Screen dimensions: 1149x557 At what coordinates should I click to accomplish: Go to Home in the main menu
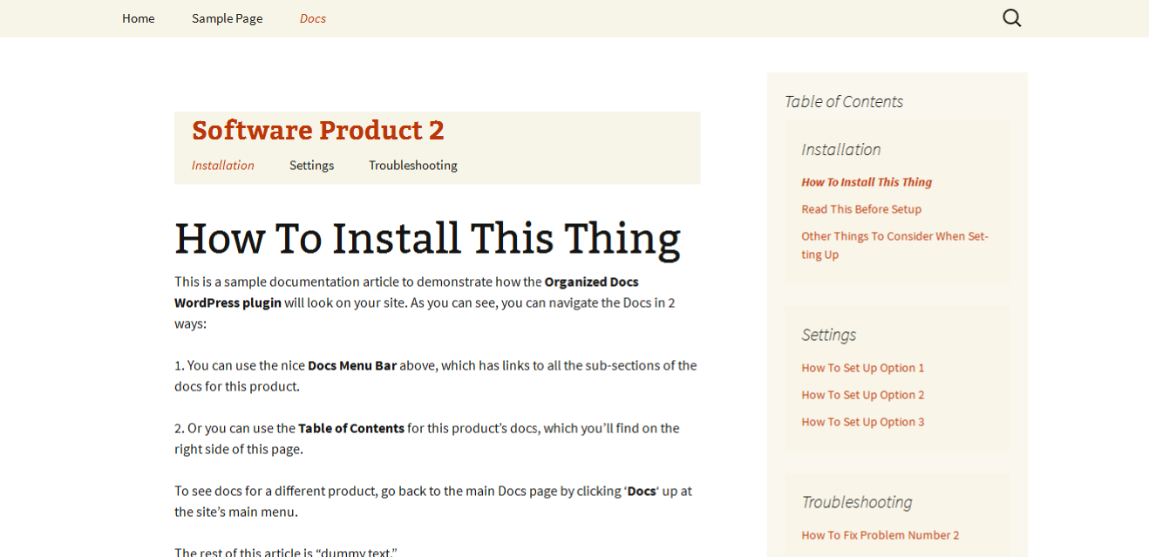click(x=139, y=18)
